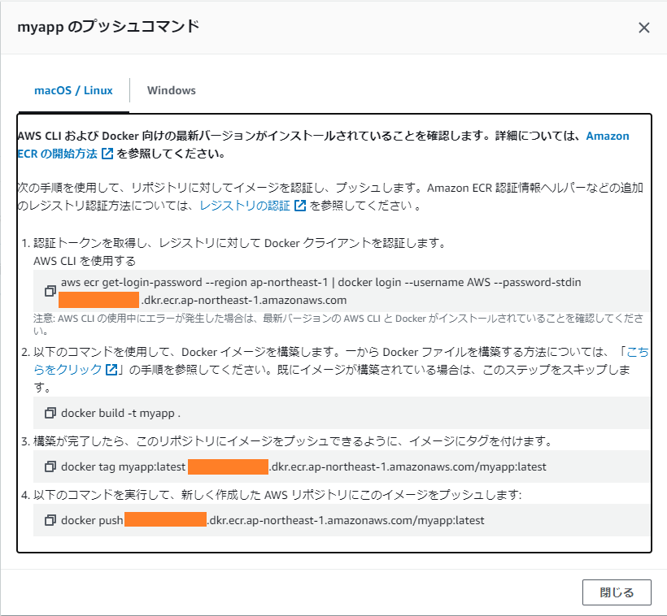This screenshot has height=616, width=667.
Task: Select the macOS / Linux tab
Action: pos(73,90)
